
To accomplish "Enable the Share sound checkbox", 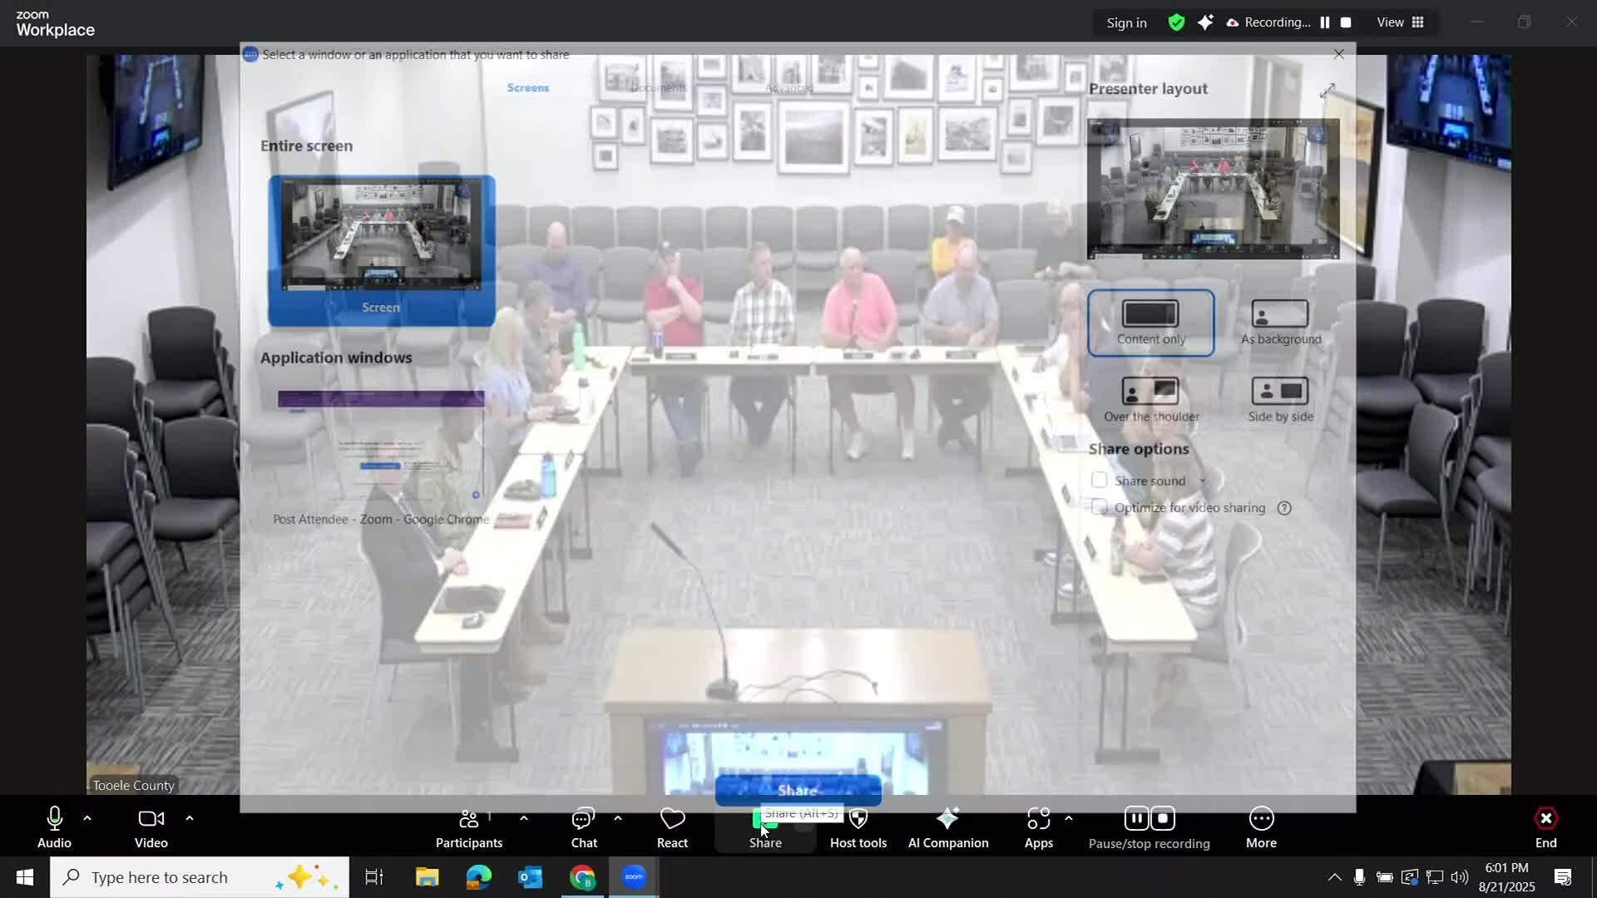I will [x=1099, y=480].
